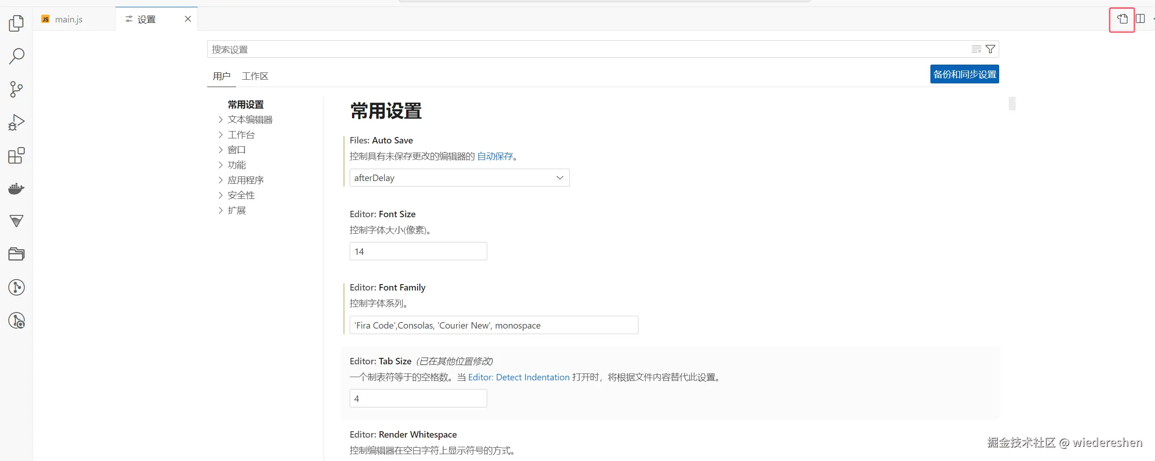The image size is (1155, 461).
Task: Open the Docker whale panel
Action: [x=16, y=188]
